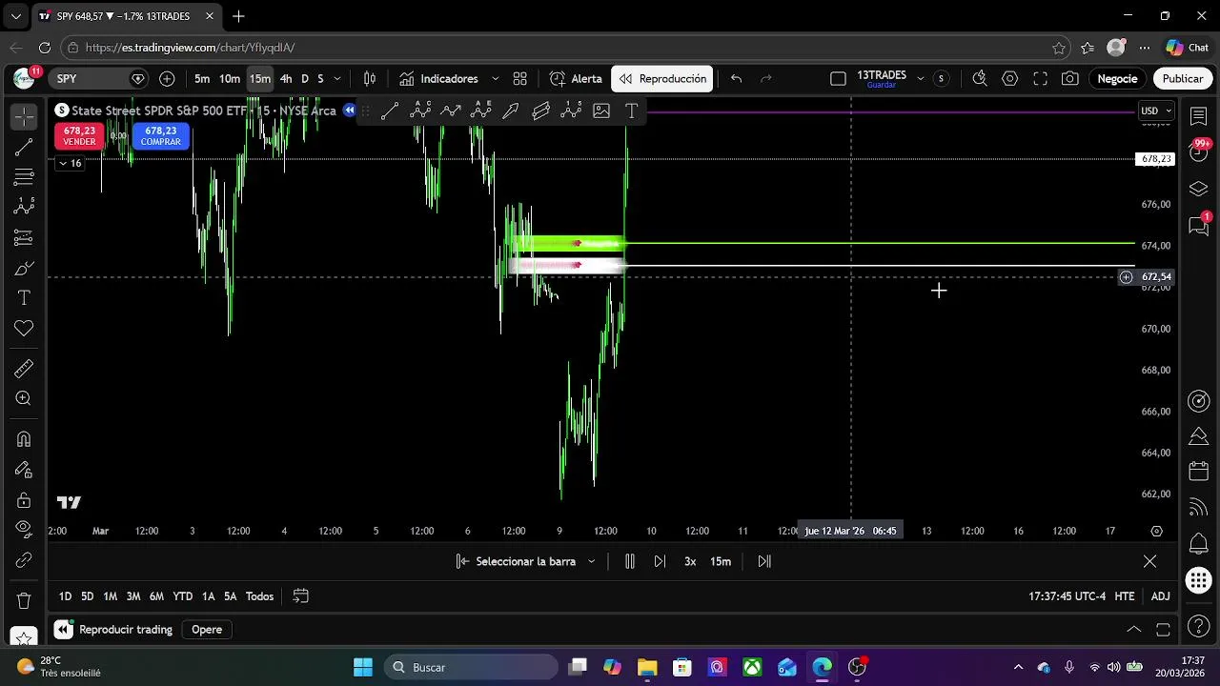Open the Indicadores panel
1220x686 pixels.
coord(438,79)
